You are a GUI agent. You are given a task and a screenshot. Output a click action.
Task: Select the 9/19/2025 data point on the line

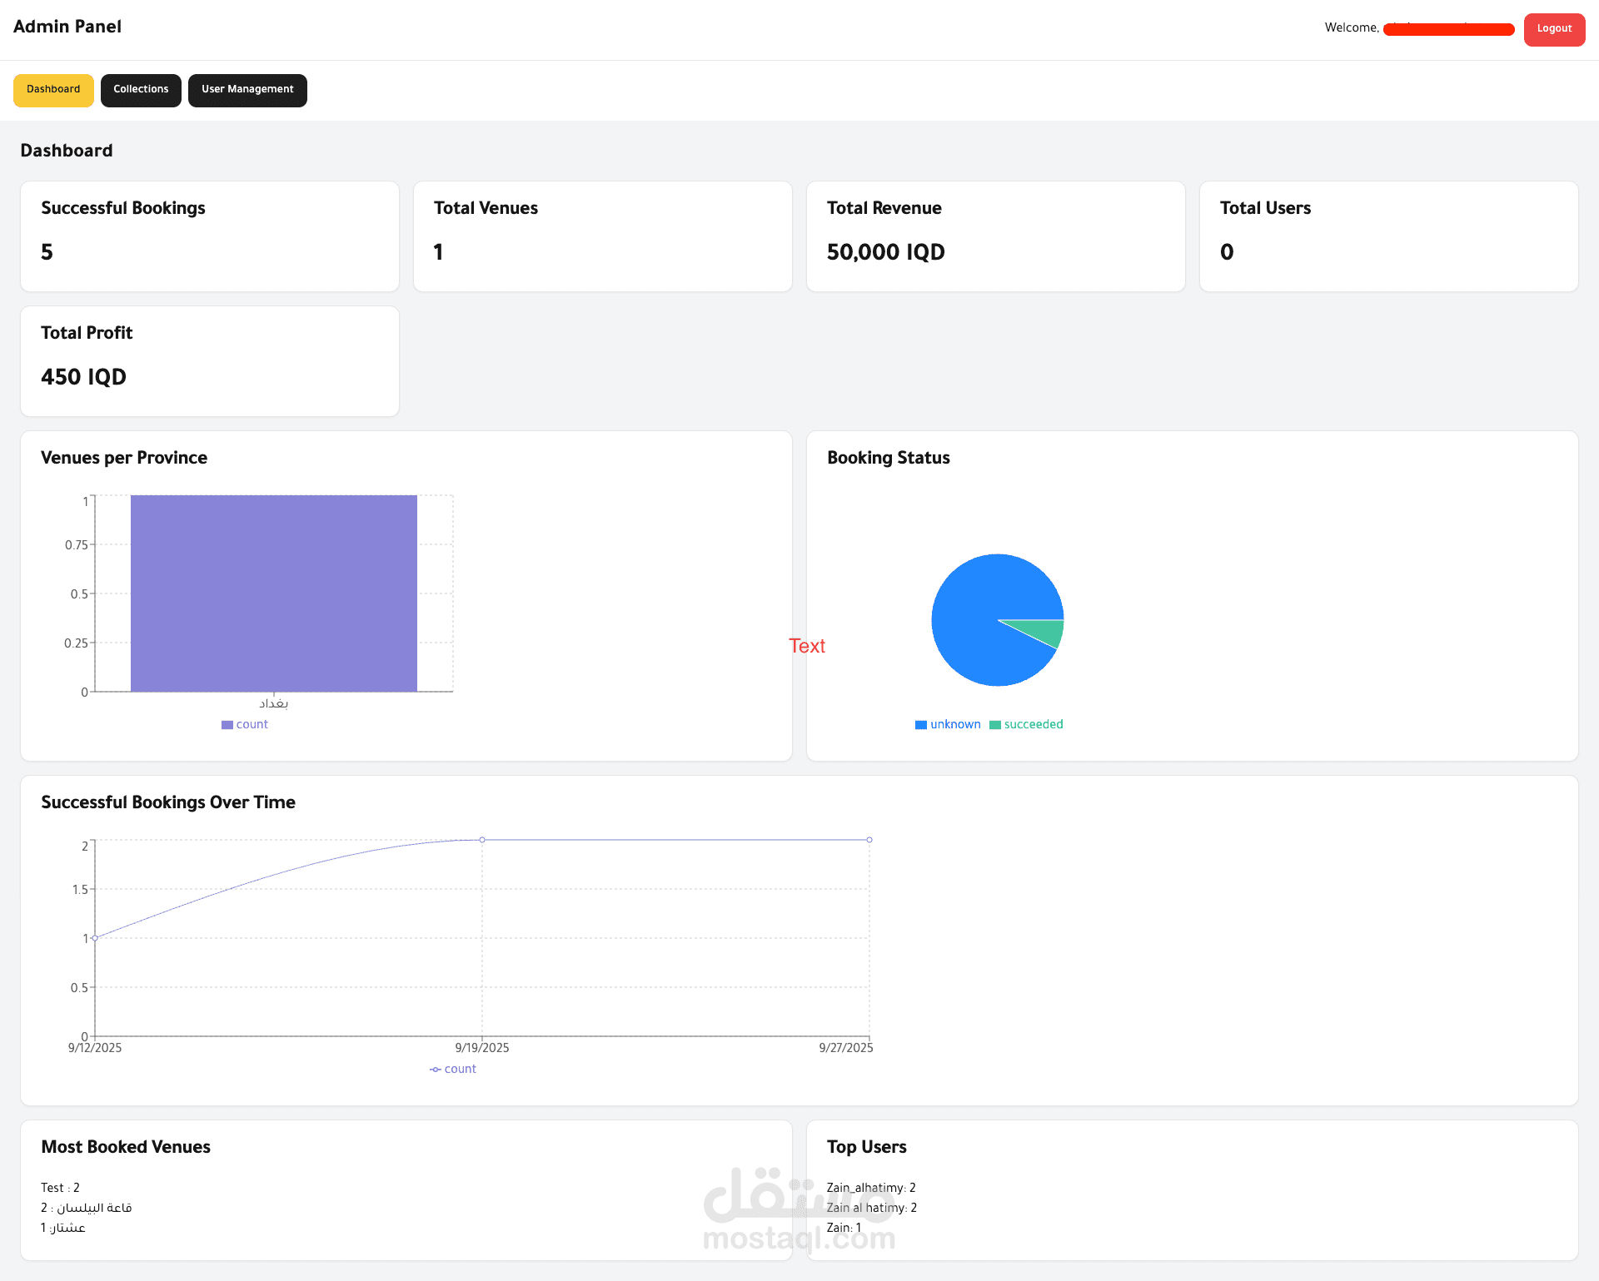482,840
